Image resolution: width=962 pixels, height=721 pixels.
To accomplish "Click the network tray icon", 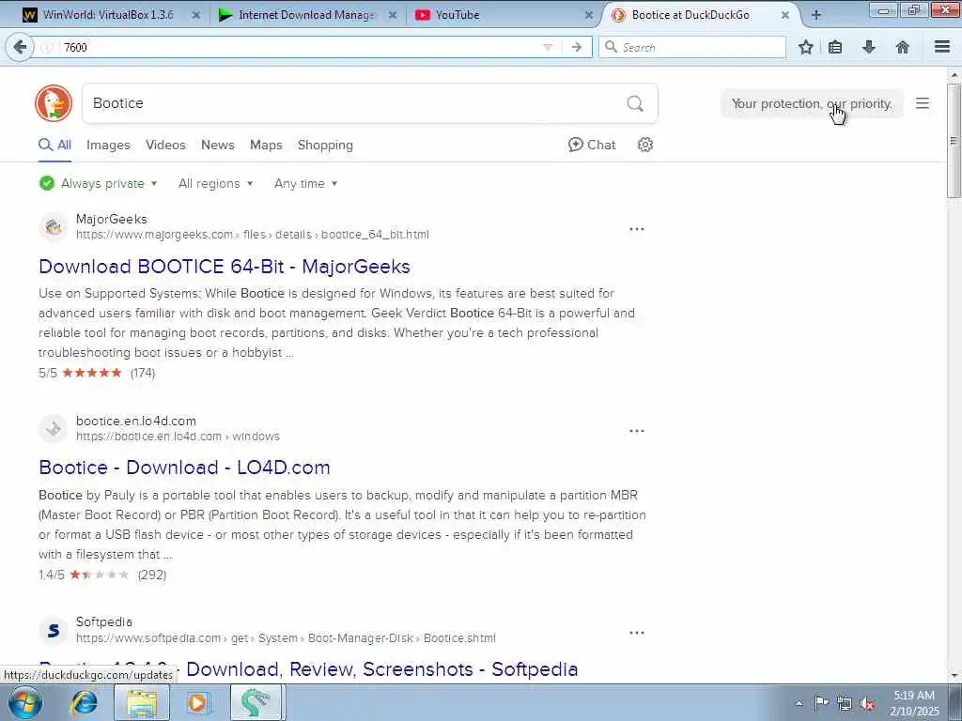I will click(845, 703).
